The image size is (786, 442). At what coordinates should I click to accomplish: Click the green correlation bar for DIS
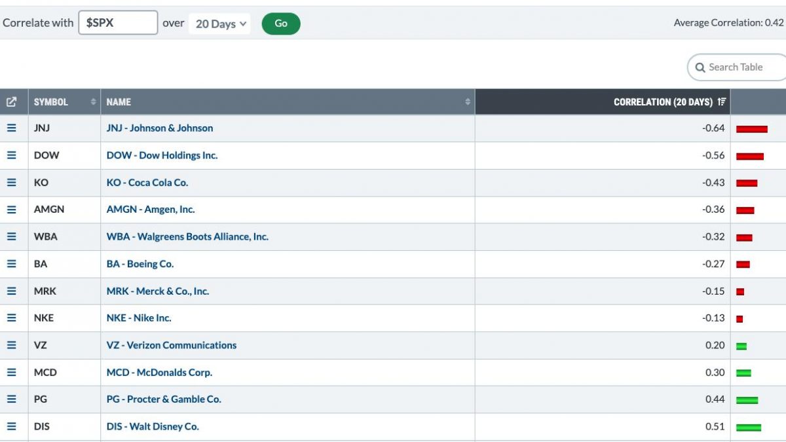(749, 428)
